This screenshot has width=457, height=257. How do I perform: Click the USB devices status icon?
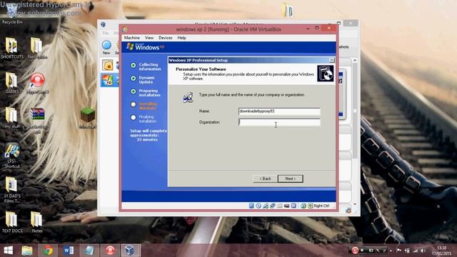click(x=266, y=206)
